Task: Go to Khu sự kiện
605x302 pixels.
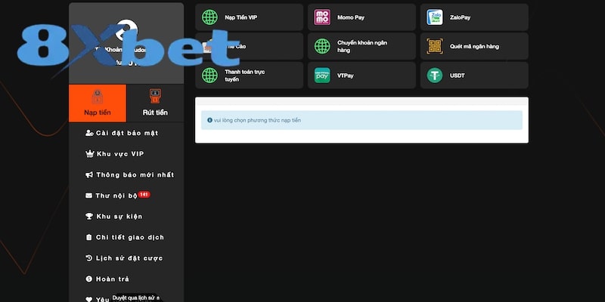Action: pyautogui.click(x=119, y=217)
